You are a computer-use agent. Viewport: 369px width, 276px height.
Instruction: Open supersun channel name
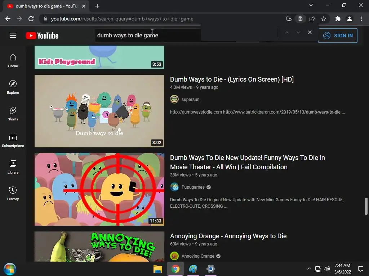[190, 99]
